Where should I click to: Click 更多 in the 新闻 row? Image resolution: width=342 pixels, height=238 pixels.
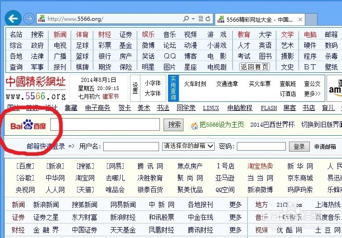[x=236, y=205]
